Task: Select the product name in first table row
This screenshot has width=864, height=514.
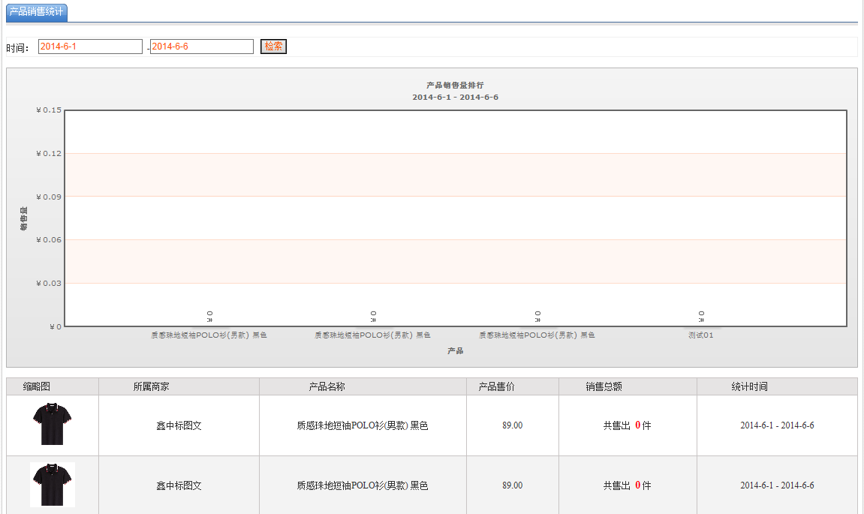Action: click(x=362, y=425)
